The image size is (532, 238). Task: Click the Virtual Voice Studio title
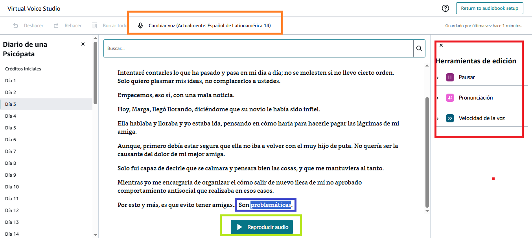34,9
